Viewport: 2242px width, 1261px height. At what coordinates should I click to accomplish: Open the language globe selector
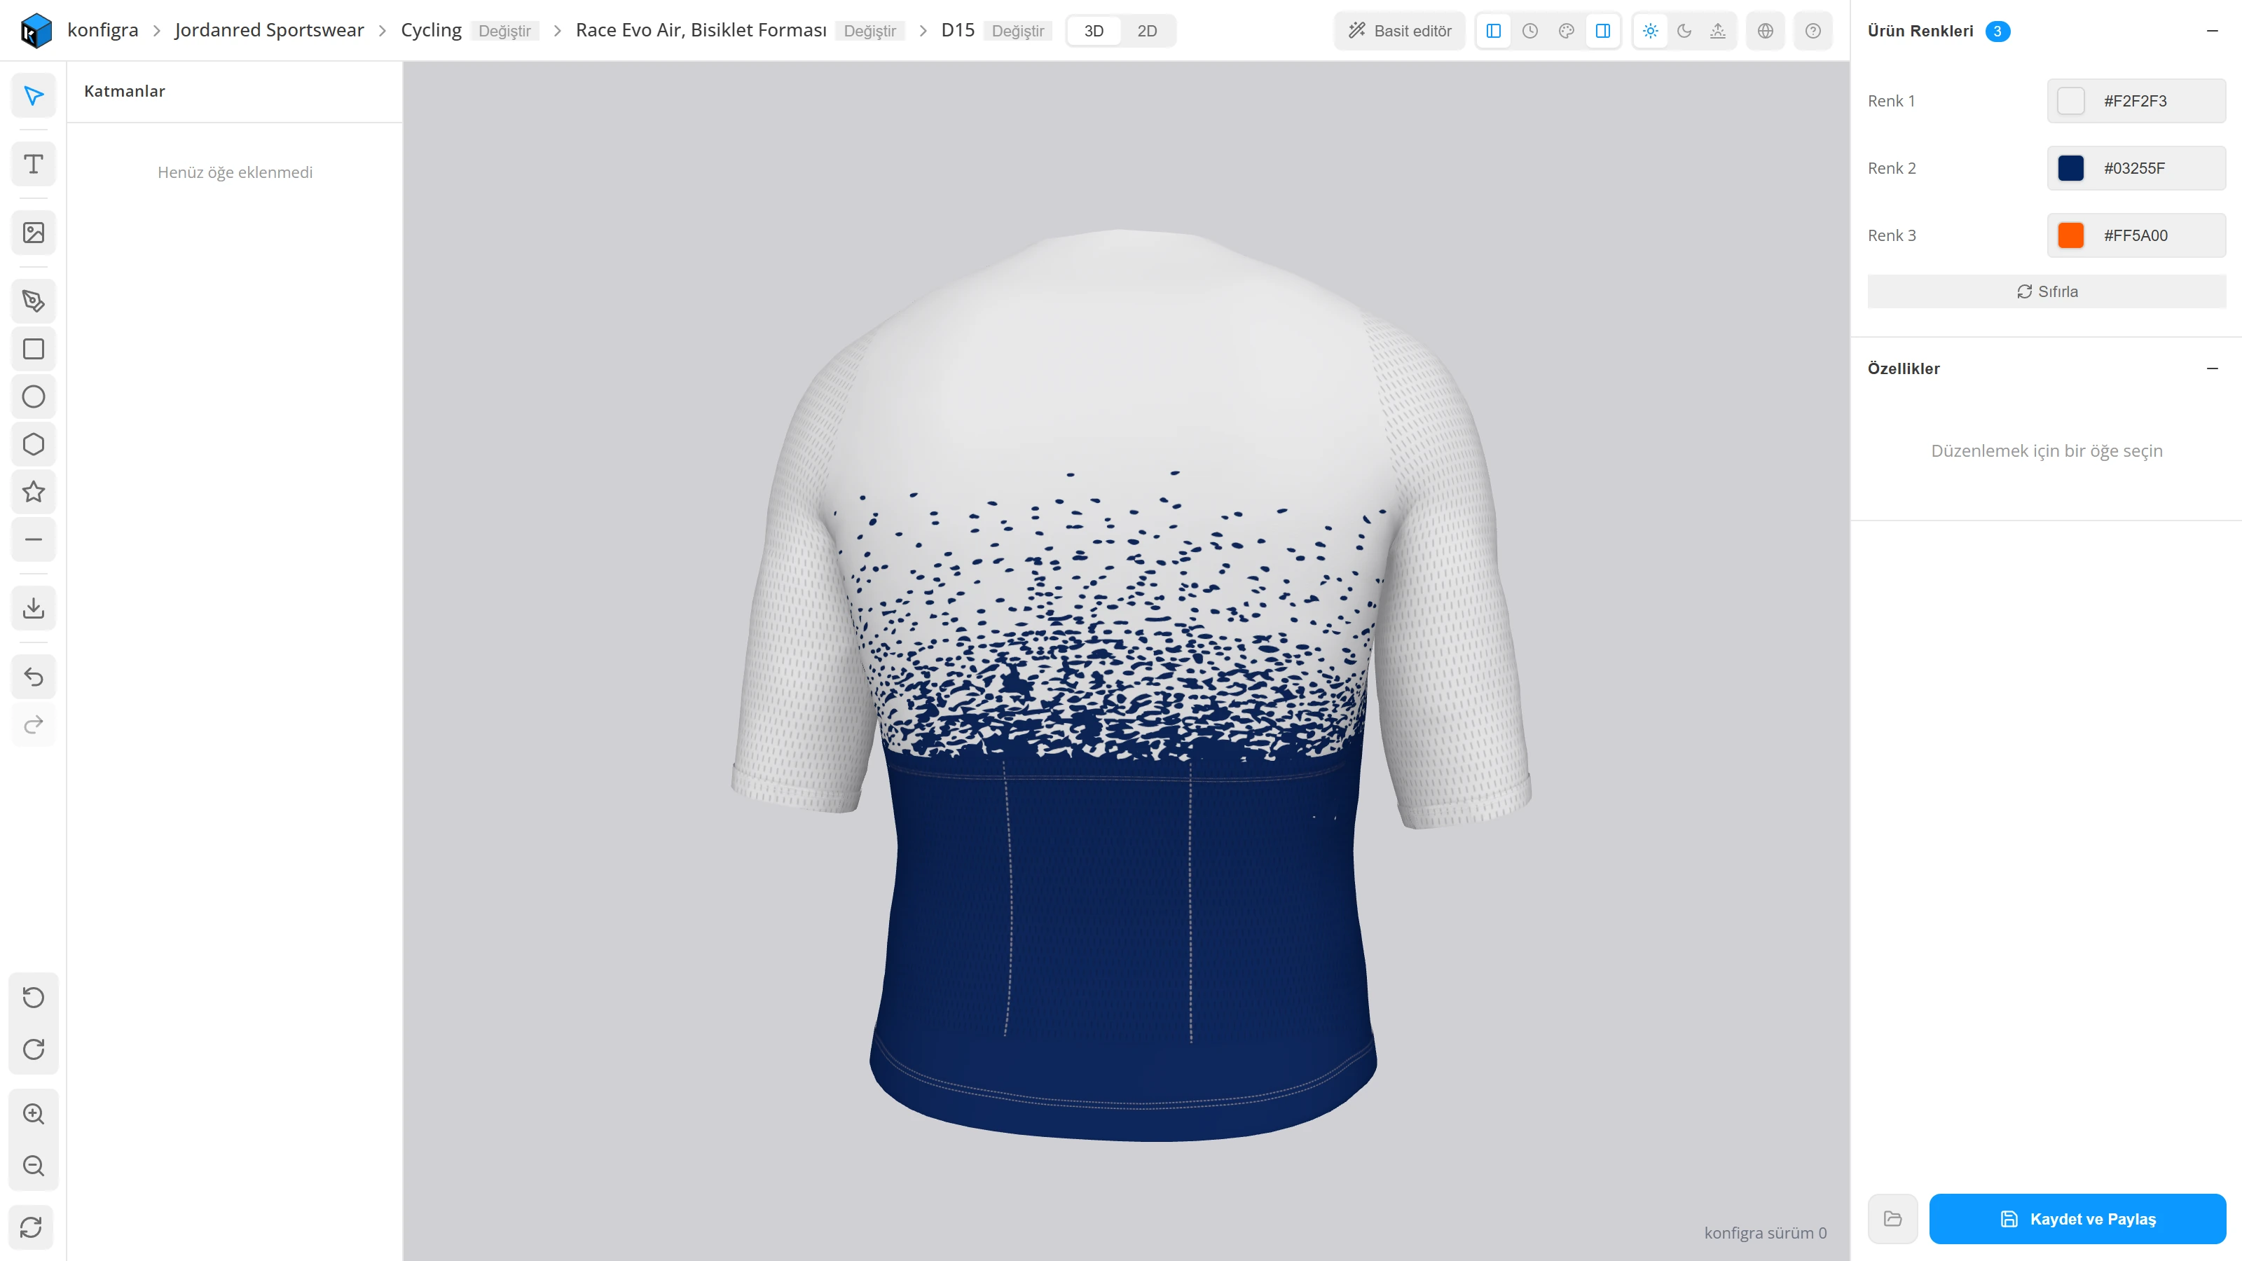(x=1765, y=30)
